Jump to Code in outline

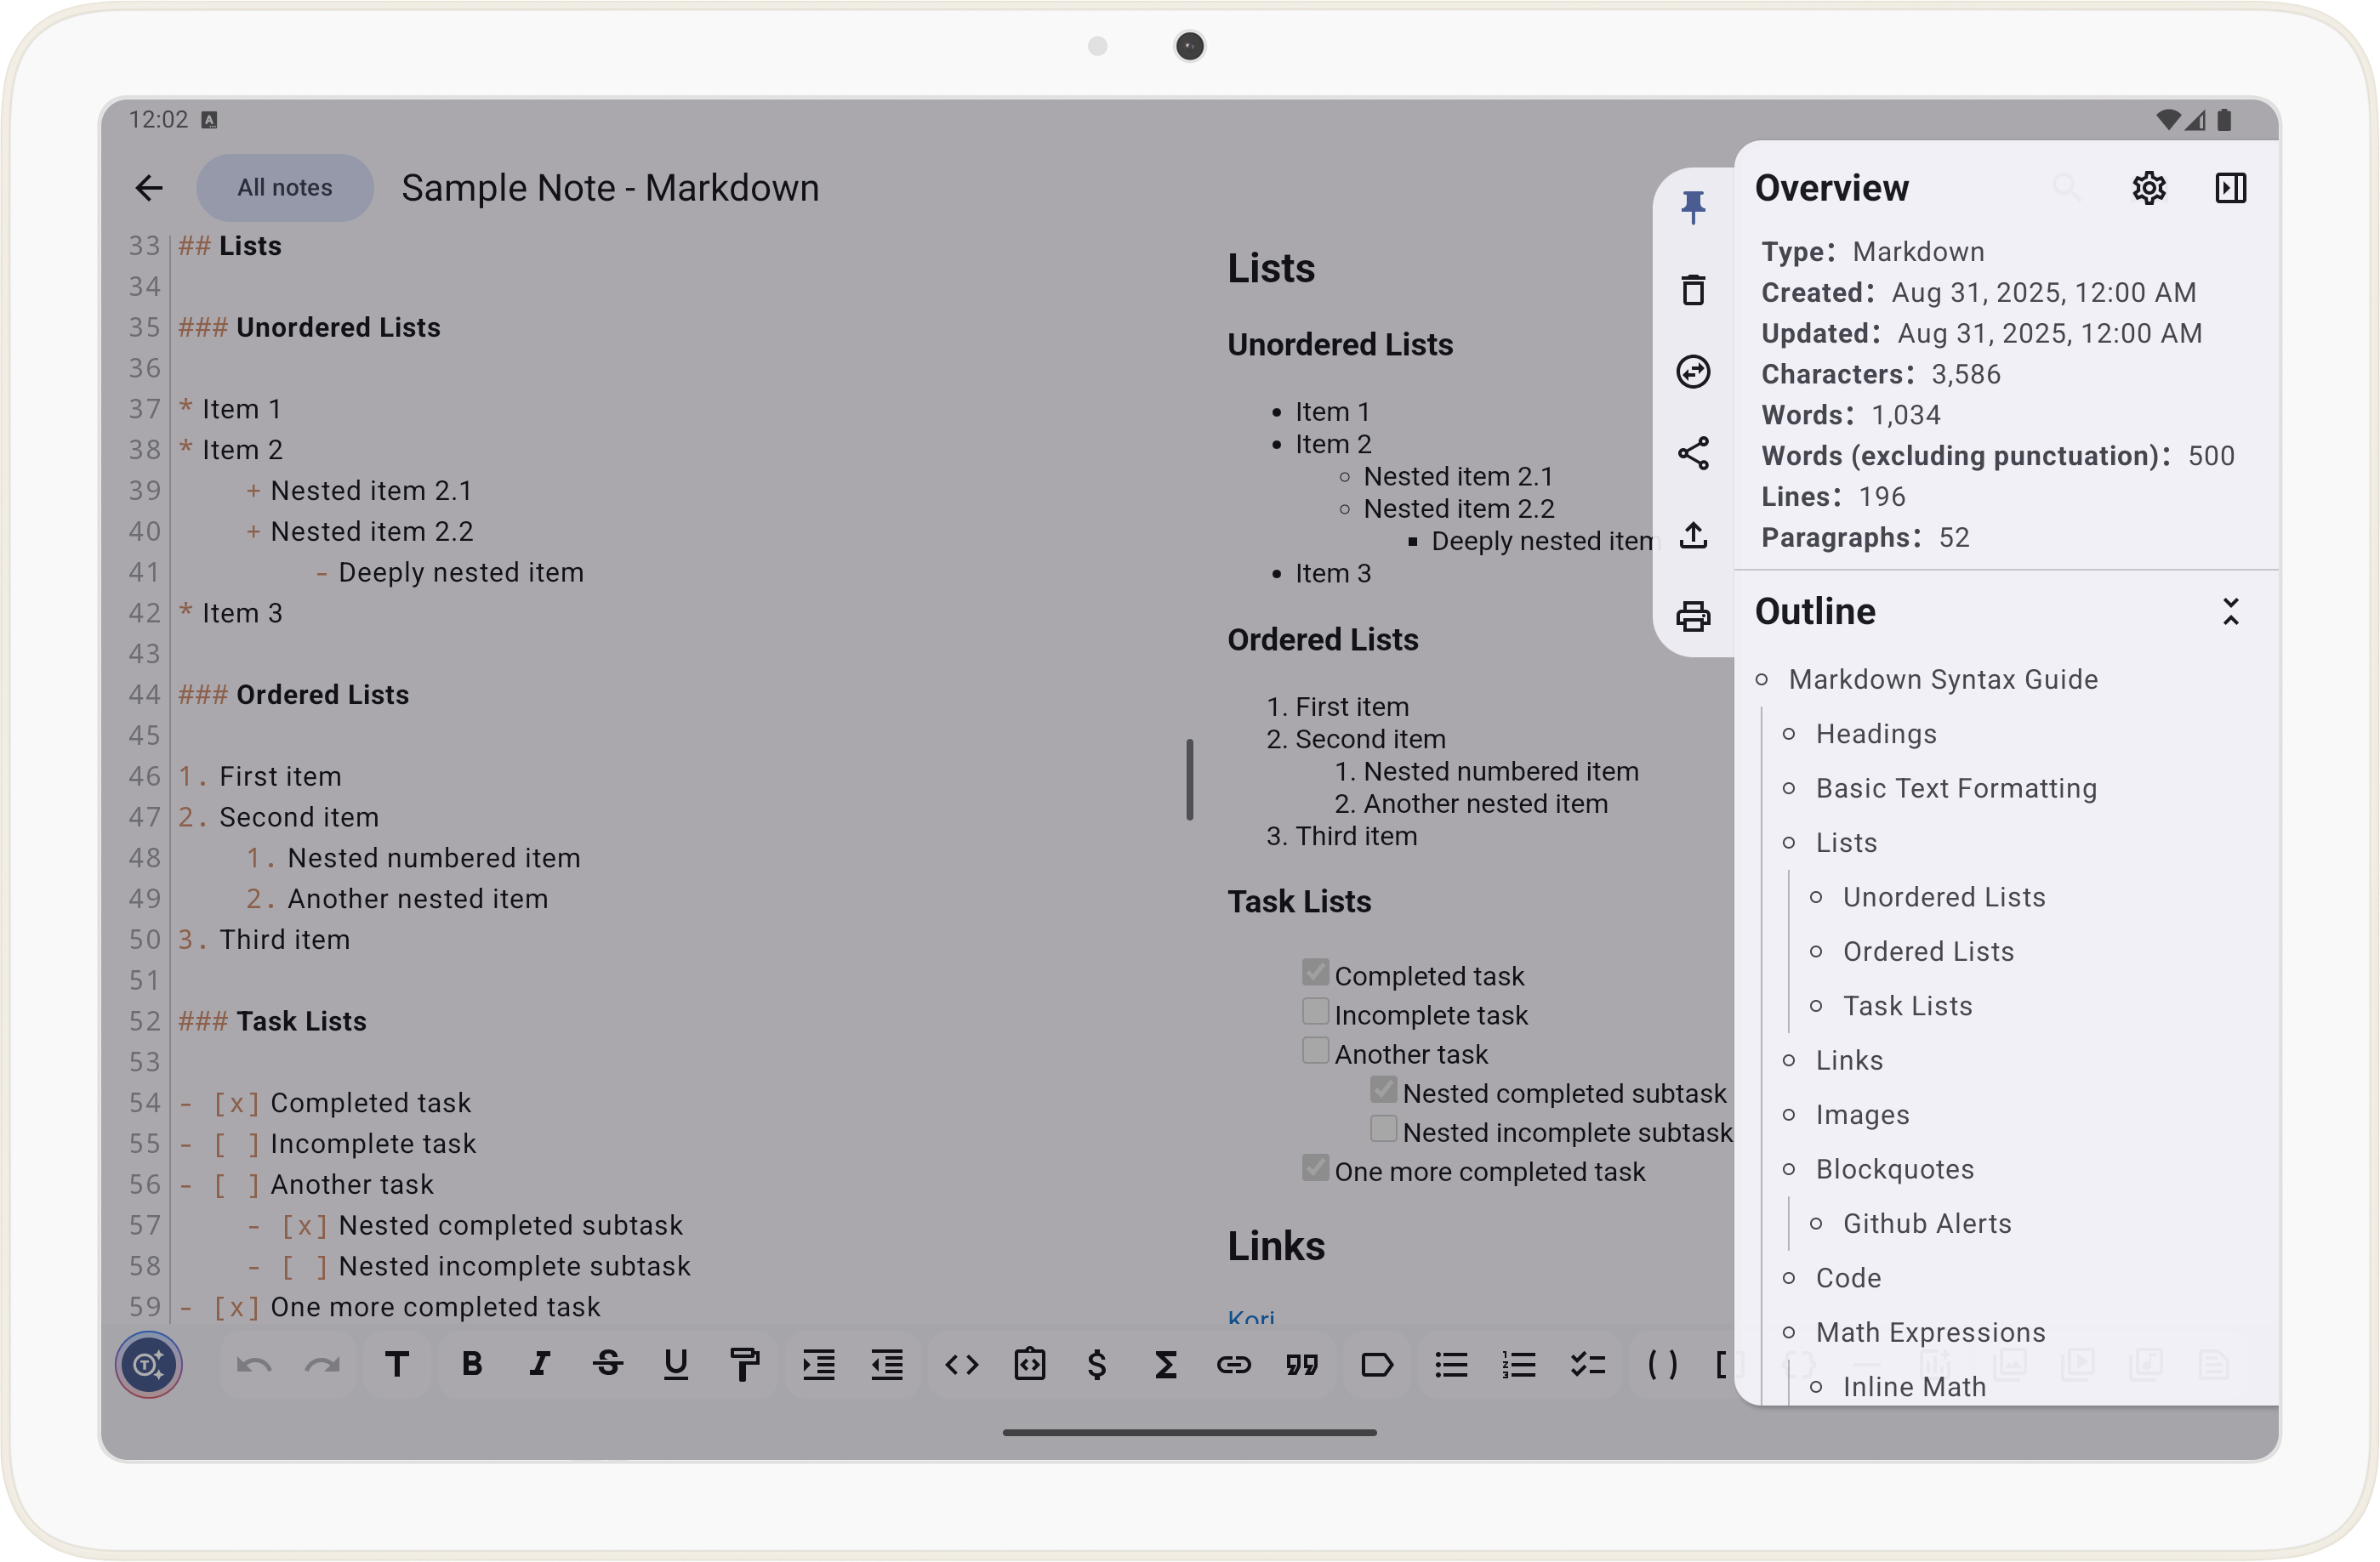pos(1848,1279)
